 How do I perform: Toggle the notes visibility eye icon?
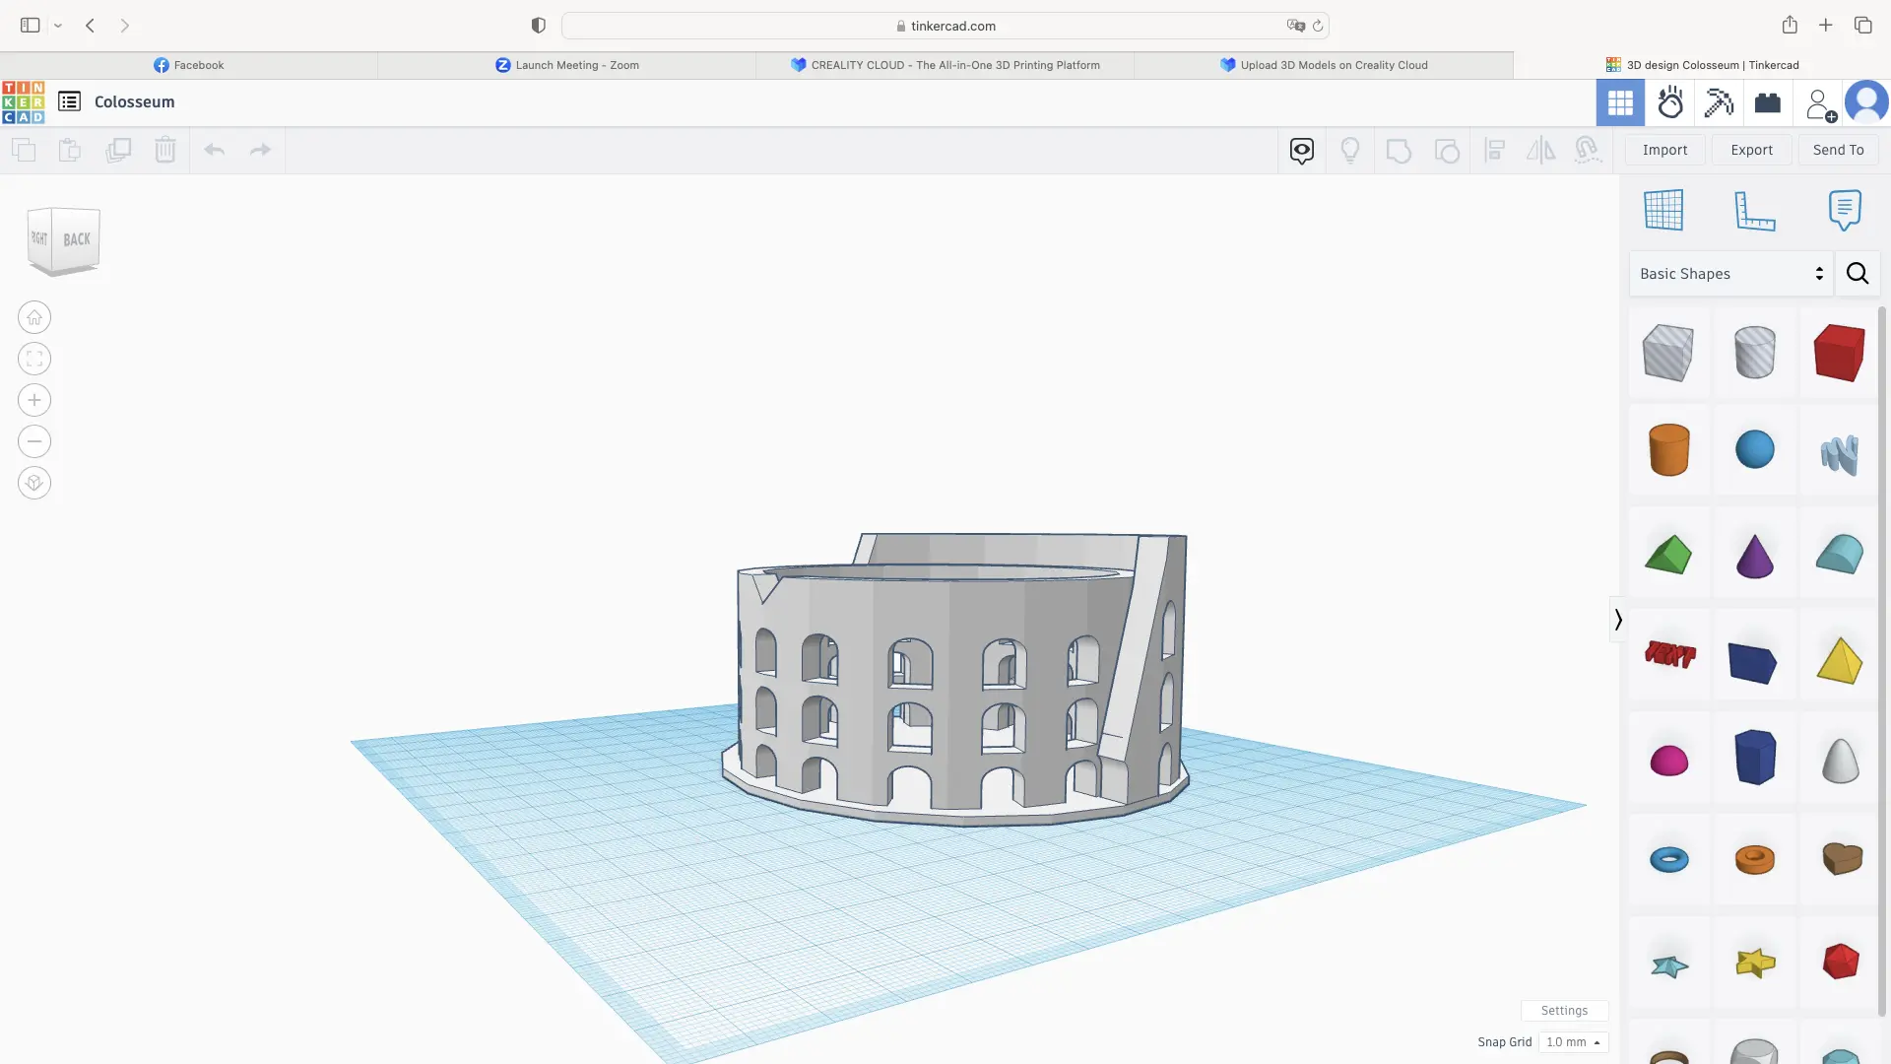pos(1302,150)
